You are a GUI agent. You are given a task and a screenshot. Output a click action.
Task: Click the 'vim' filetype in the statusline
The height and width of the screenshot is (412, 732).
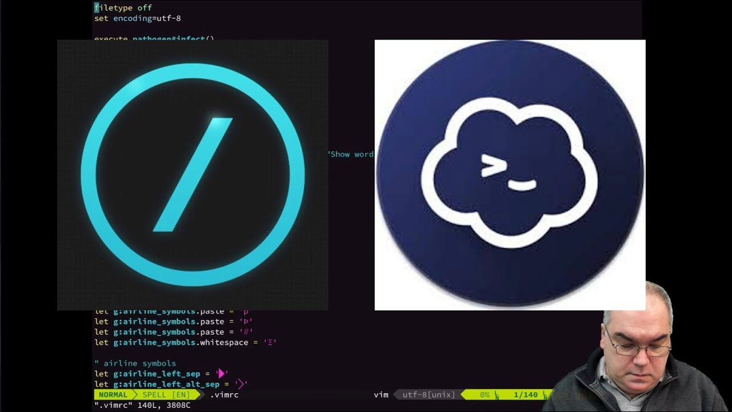click(x=381, y=395)
